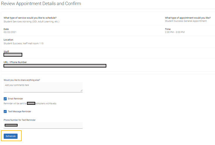Click the shockers.wichita.edu reminder email address
Viewport: 215px width, 145px height.
42,104
